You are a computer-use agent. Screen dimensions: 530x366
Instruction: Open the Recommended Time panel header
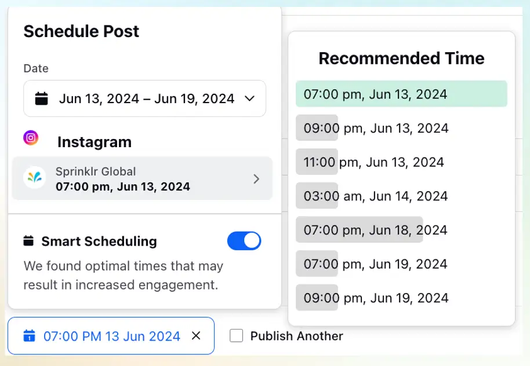(x=401, y=58)
